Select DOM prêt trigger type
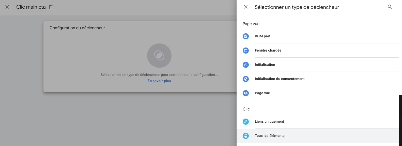The width and height of the screenshot is (402, 146). point(318,36)
